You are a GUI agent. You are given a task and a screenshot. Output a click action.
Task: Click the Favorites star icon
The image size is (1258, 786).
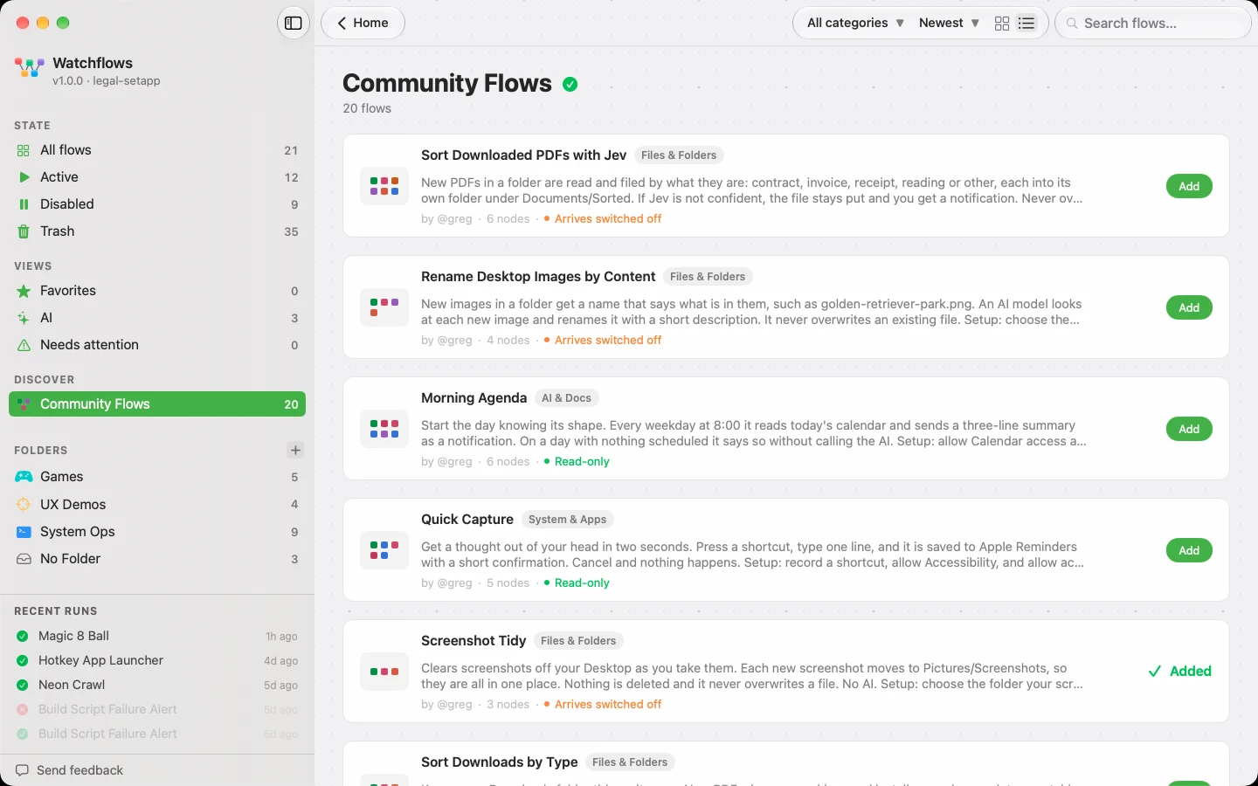[24, 291]
